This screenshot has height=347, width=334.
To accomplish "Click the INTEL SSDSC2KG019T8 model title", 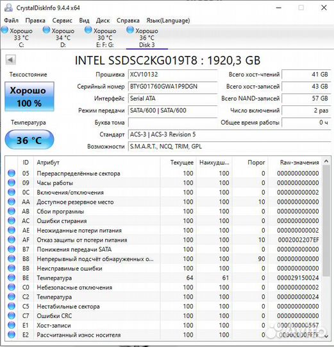I will pyautogui.click(x=167, y=60).
